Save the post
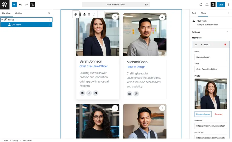 tap(221, 5)
